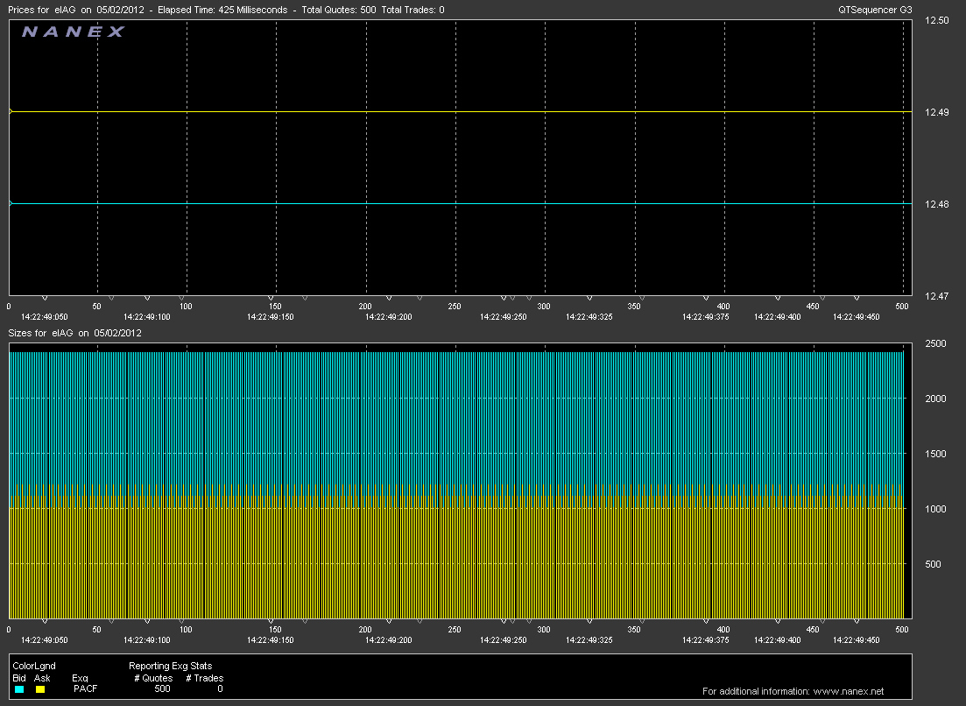Image resolution: width=966 pixels, height=706 pixels.
Task: Click the 12.50 price axis label
Action: coord(936,20)
